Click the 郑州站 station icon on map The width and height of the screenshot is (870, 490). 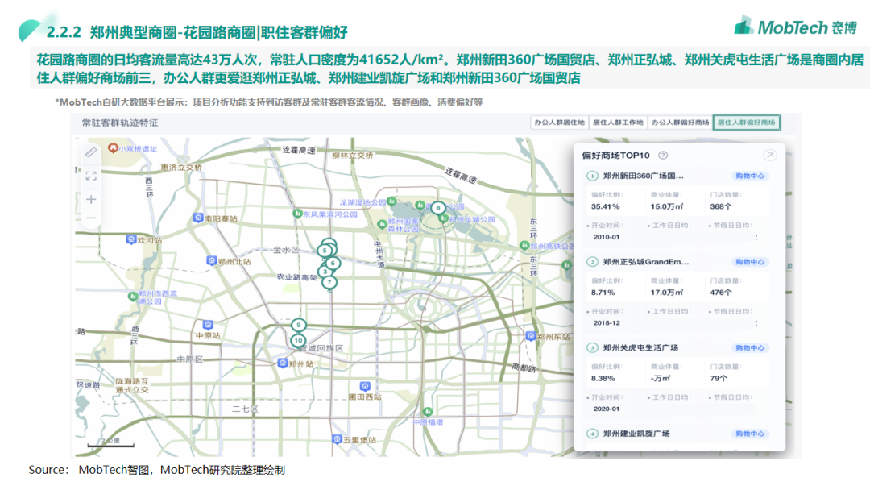[281, 363]
